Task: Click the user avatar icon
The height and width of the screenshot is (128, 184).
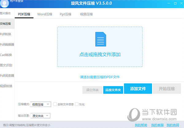Action: 5,3
